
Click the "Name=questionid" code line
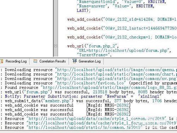(121, 2)
